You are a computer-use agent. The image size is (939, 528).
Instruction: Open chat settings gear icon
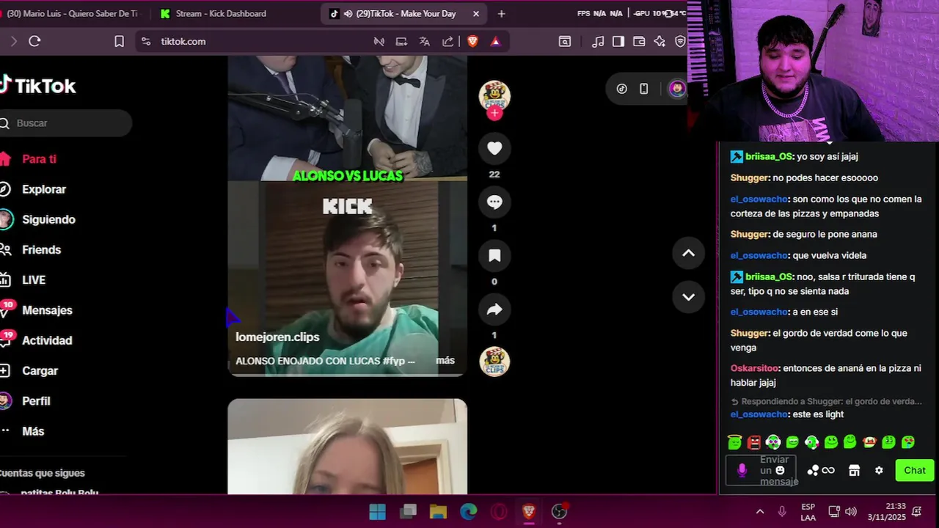[x=879, y=471]
